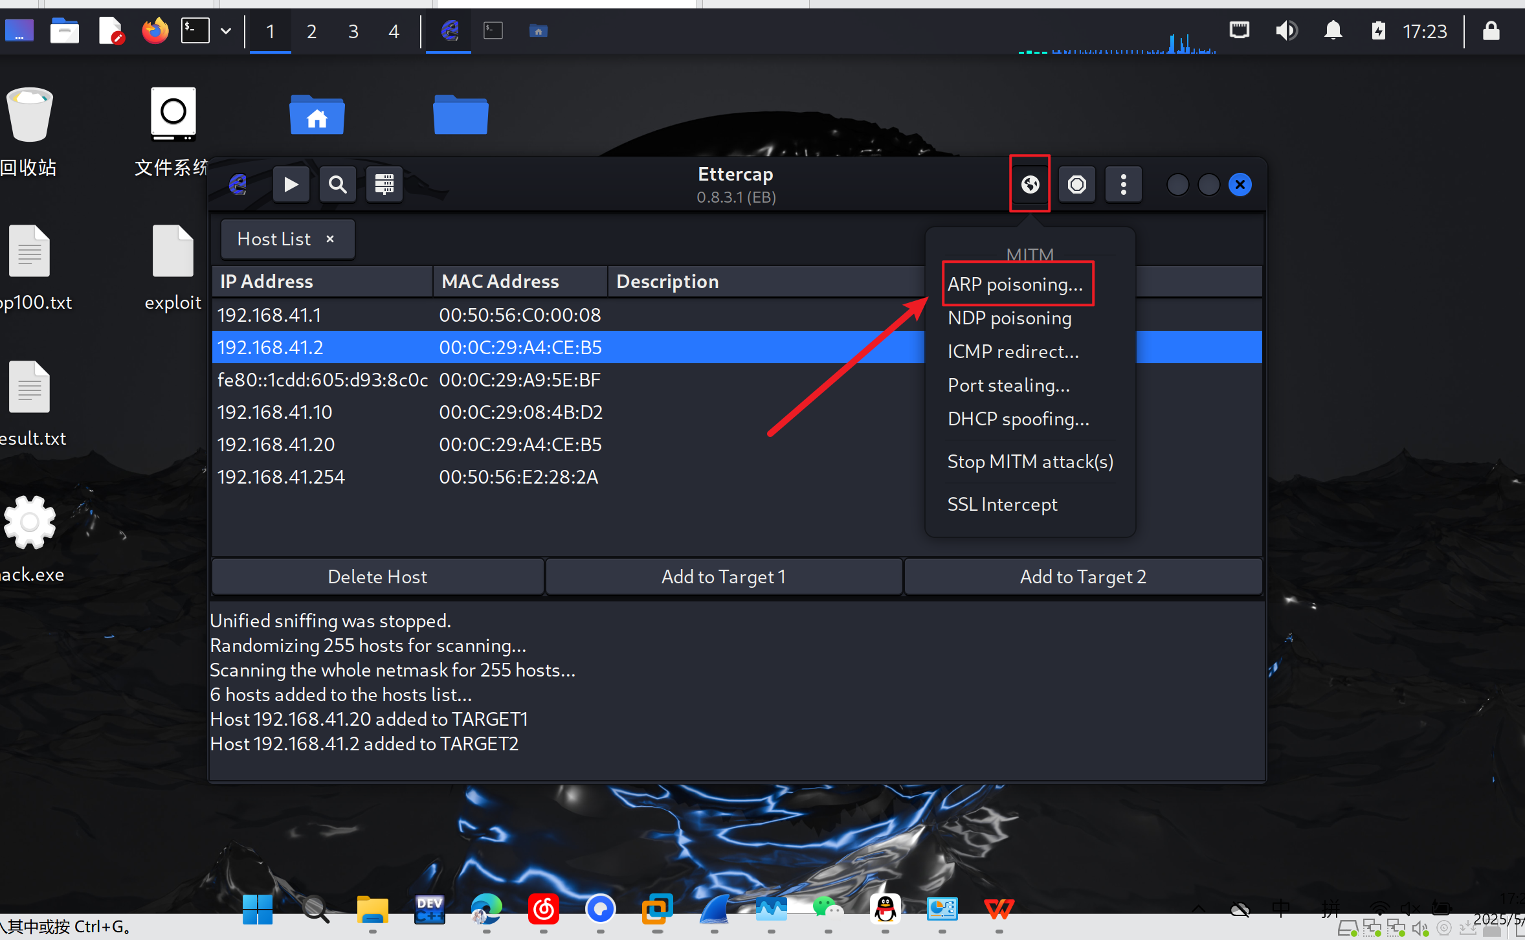Open Microsoft Edge from Windows taskbar
The image size is (1525, 940).
coord(486,910)
